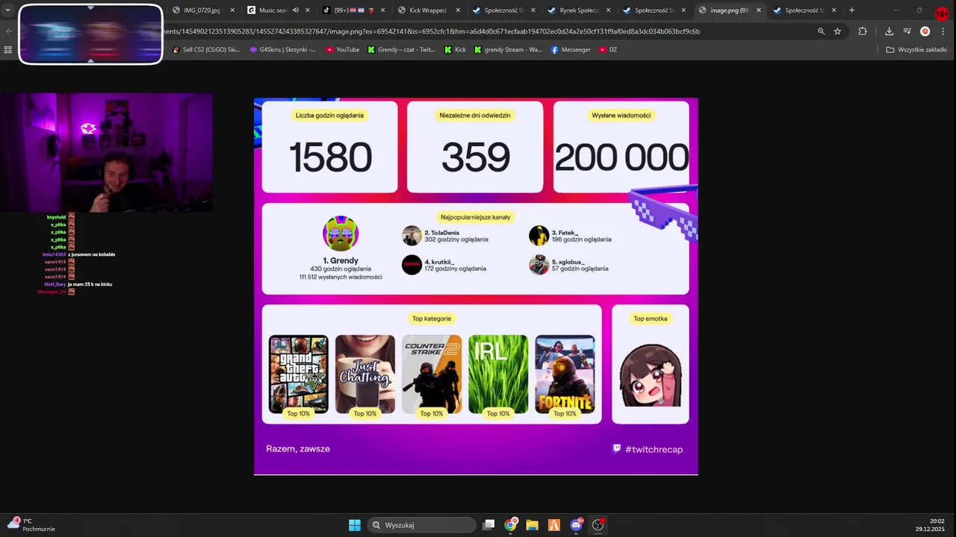
Task: Open the Chrome extensions puzzle icon
Action: [x=863, y=31]
